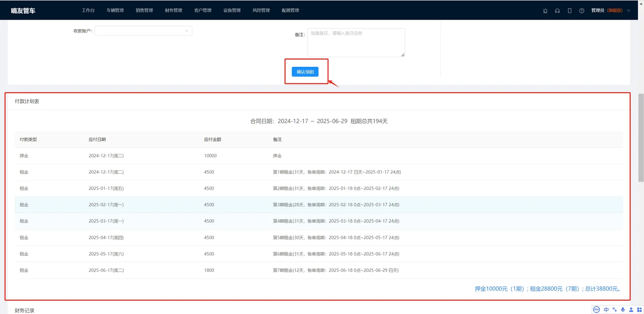Toggle punctuation mode in input method bar

pyautogui.click(x=615, y=310)
